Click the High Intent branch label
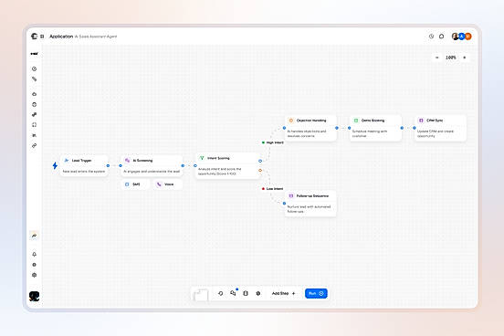 pyautogui.click(x=273, y=142)
